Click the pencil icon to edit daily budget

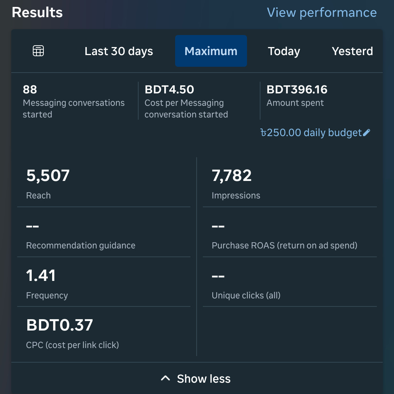tap(367, 132)
